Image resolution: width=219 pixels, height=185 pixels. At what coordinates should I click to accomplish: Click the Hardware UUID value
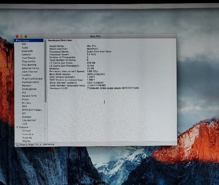click(x=113, y=88)
